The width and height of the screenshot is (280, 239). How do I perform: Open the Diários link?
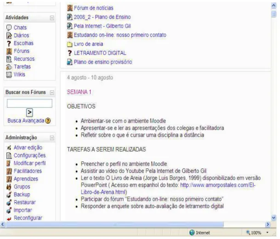click(22, 35)
